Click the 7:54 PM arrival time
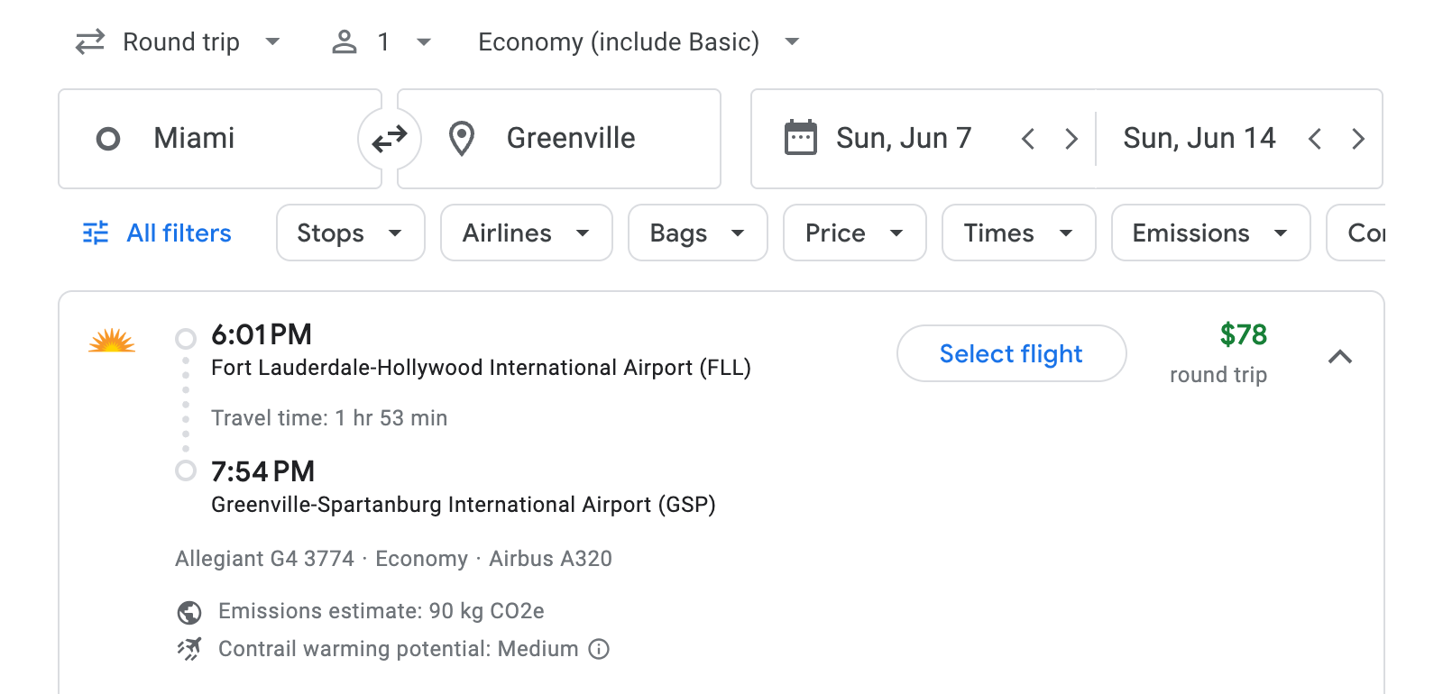Image resolution: width=1443 pixels, height=694 pixels. (x=262, y=471)
